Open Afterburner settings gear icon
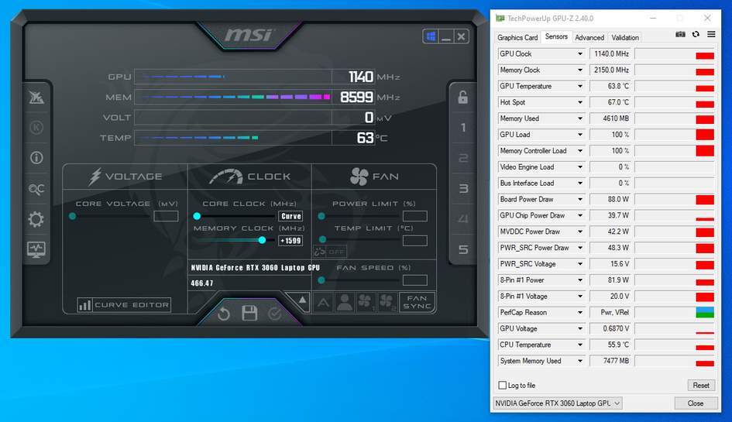Screen dimensions: 732x422 click(36, 219)
